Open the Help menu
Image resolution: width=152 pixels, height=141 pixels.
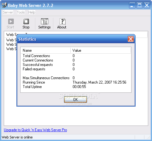coord(32,12)
